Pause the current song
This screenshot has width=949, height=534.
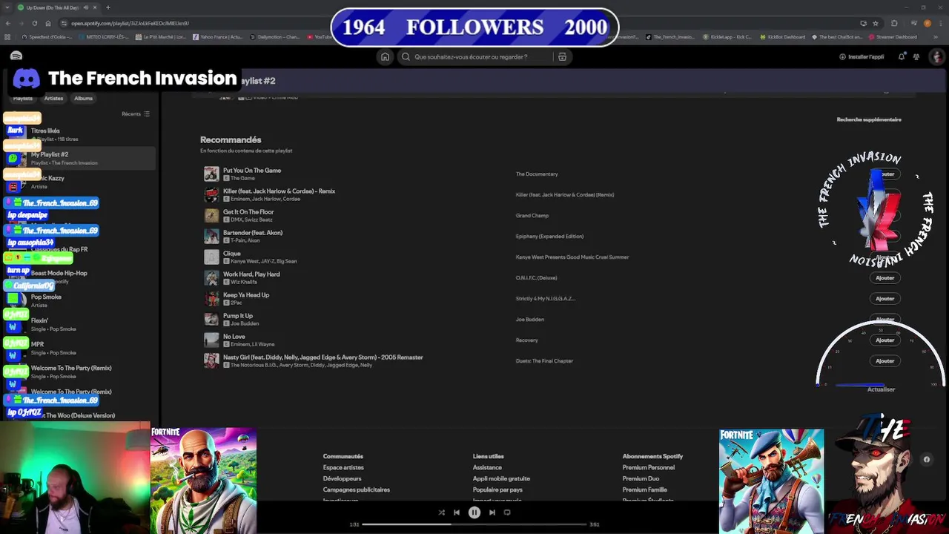[474, 512]
